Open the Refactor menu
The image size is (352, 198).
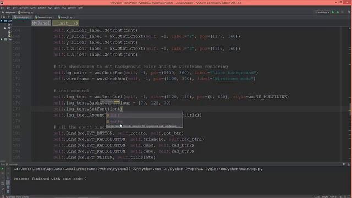point(42,8)
